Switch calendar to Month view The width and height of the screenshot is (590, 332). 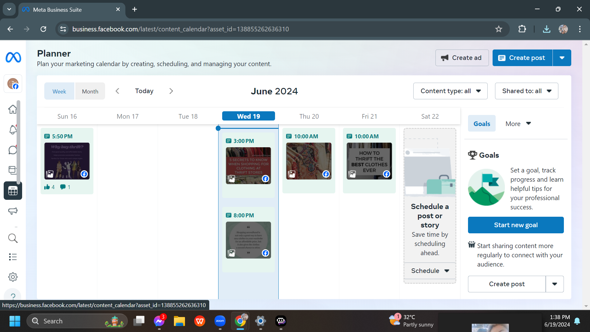[90, 91]
